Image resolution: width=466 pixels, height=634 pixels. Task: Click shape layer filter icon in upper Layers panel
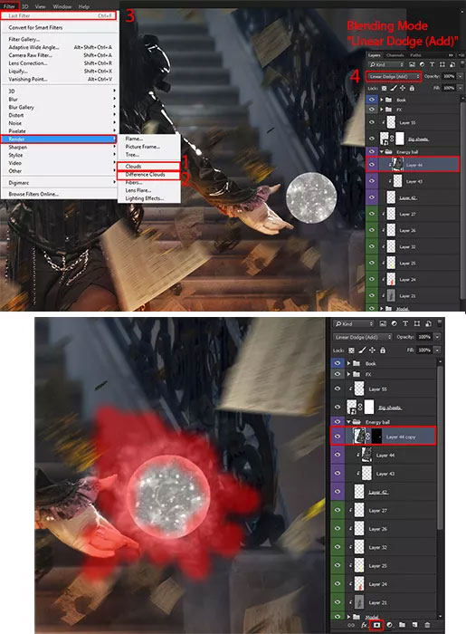click(442, 64)
